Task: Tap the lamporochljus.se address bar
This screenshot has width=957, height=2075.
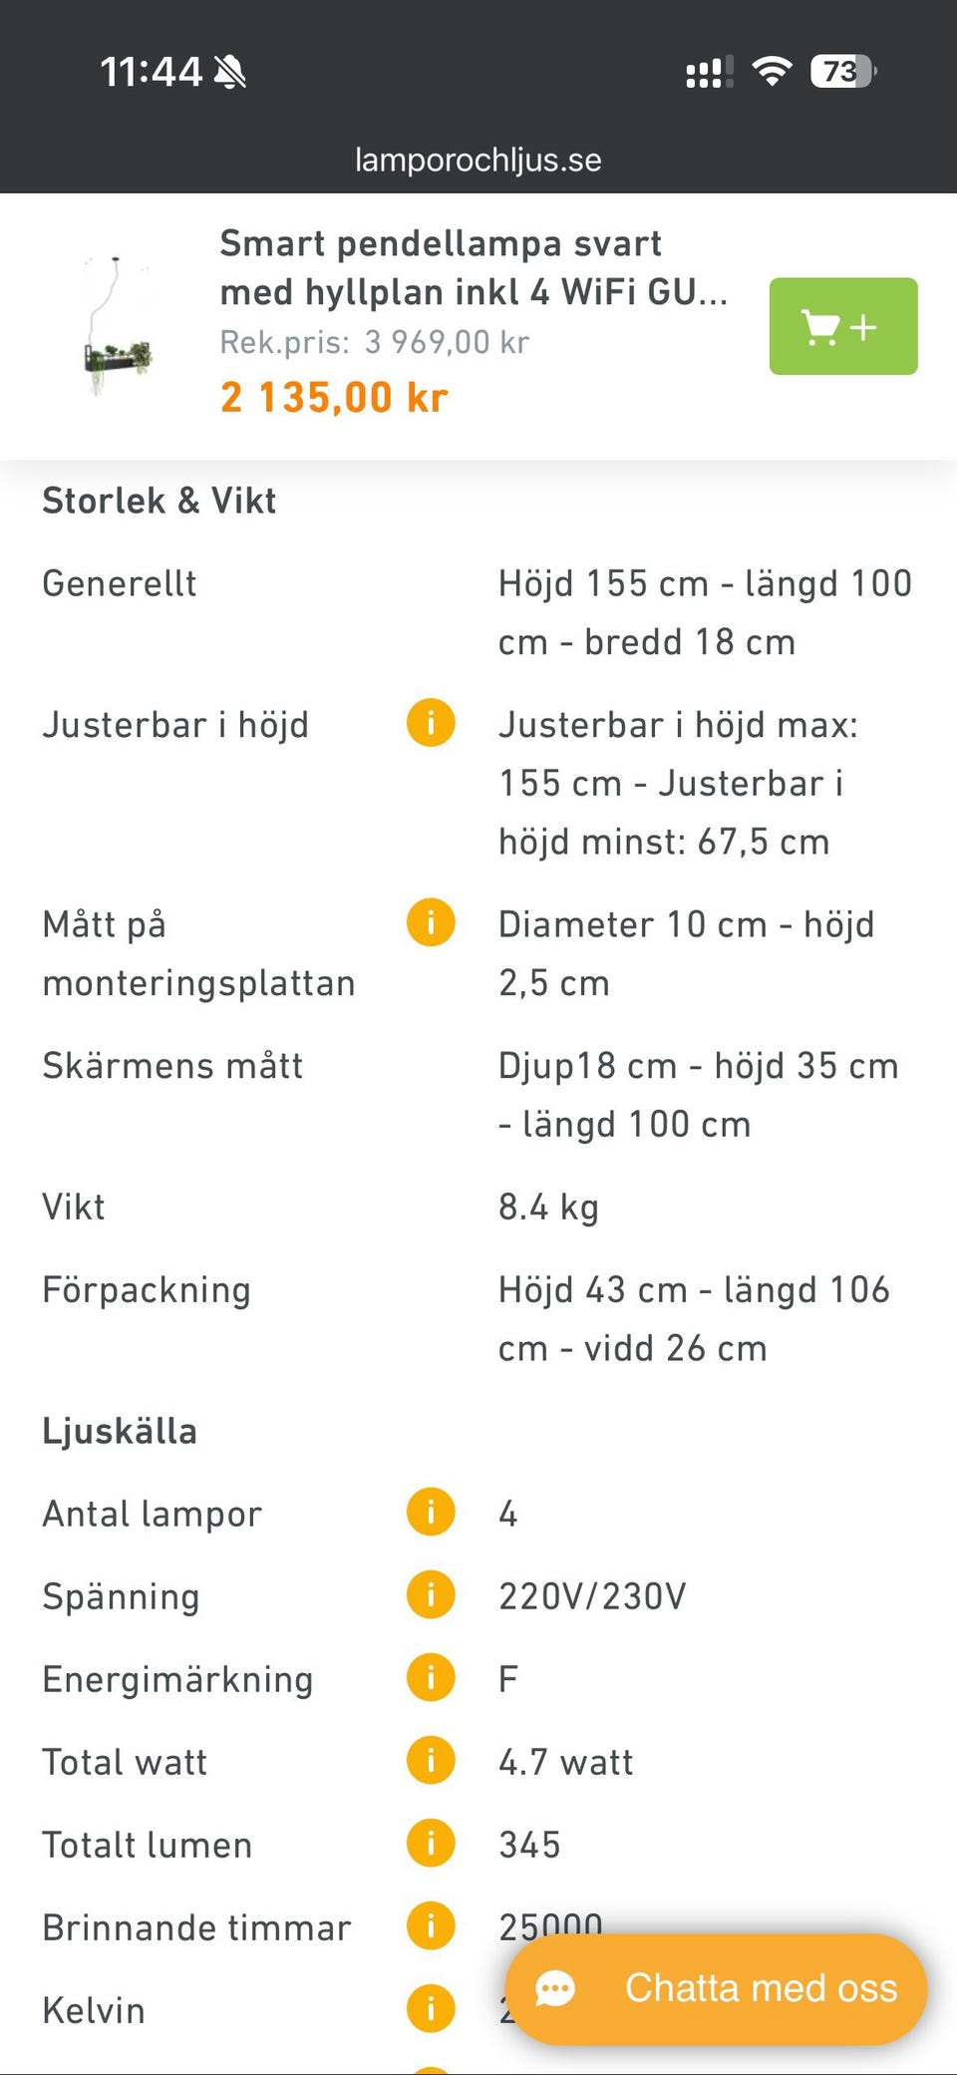Action: click(x=478, y=160)
